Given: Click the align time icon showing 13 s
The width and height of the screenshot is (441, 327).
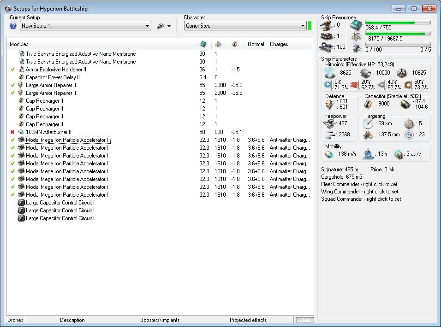Looking at the screenshot, I should click(x=368, y=154).
